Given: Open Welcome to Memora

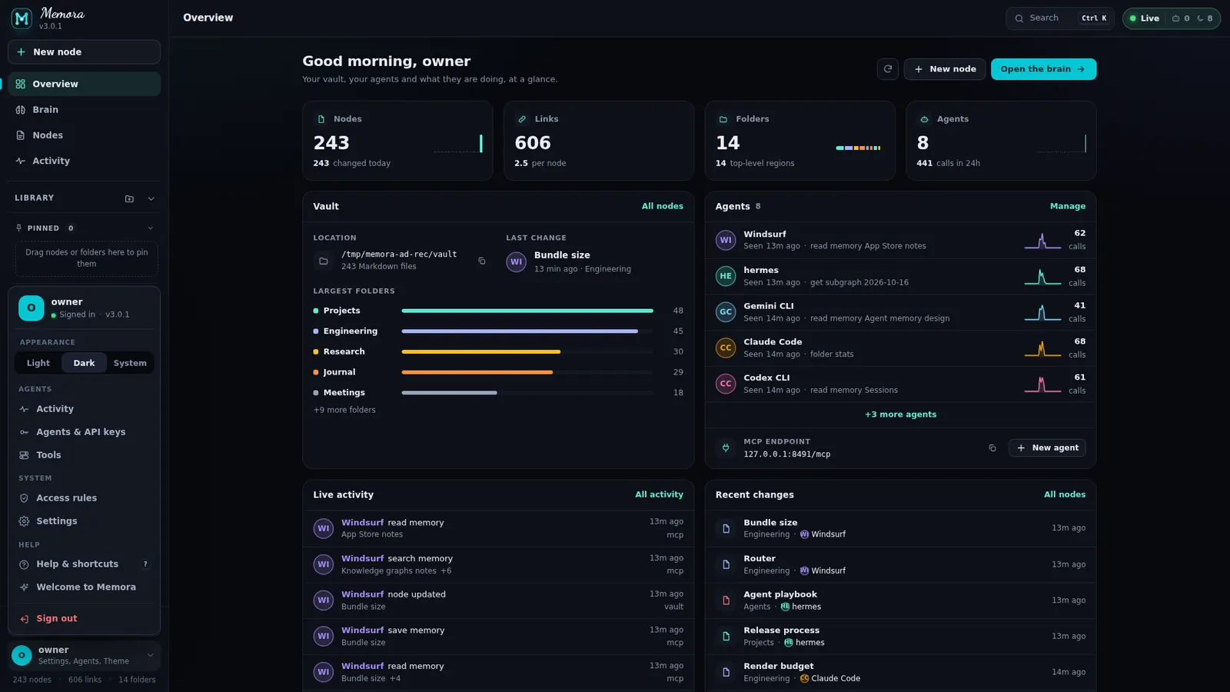Looking at the screenshot, I should click(x=85, y=587).
